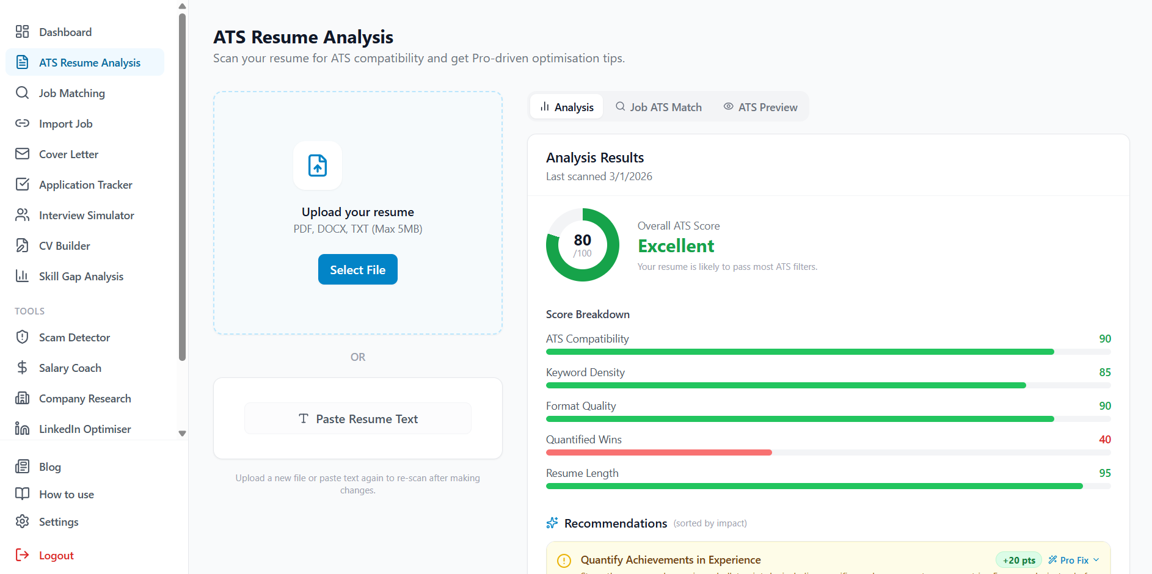Viewport: 1152px width, 574px height.
Task: Click the Quantified Wins value 40
Action: point(1105,440)
